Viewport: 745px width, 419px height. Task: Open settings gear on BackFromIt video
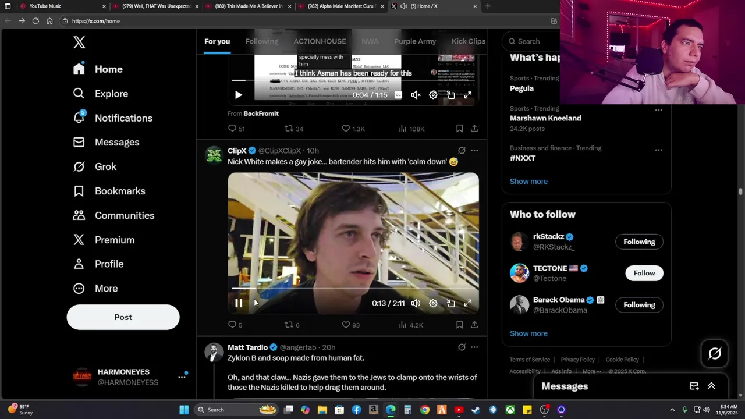click(433, 95)
